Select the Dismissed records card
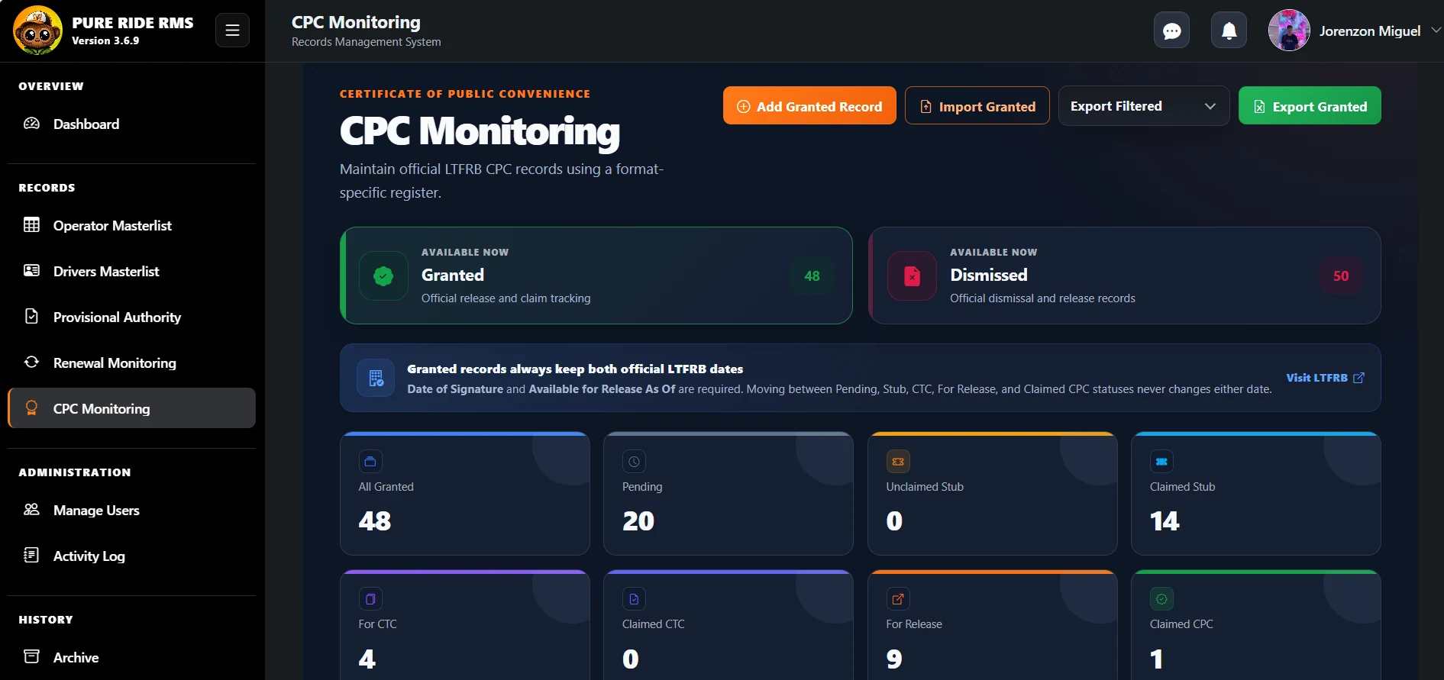This screenshot has height=680, width=1444. coord(1125,276)
